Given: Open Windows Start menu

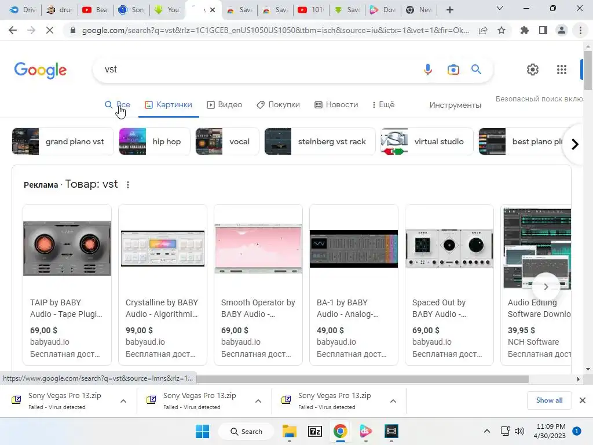Looking at the screenshot, I should (x=202, y=431).
